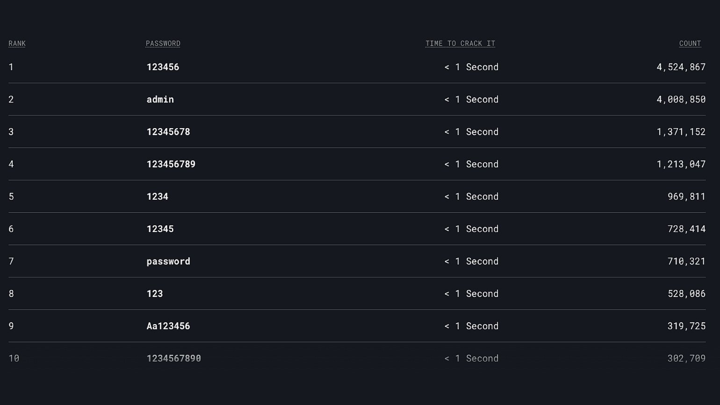Select password 123 in row 8
720x405 pixels.
coord(155,294)
